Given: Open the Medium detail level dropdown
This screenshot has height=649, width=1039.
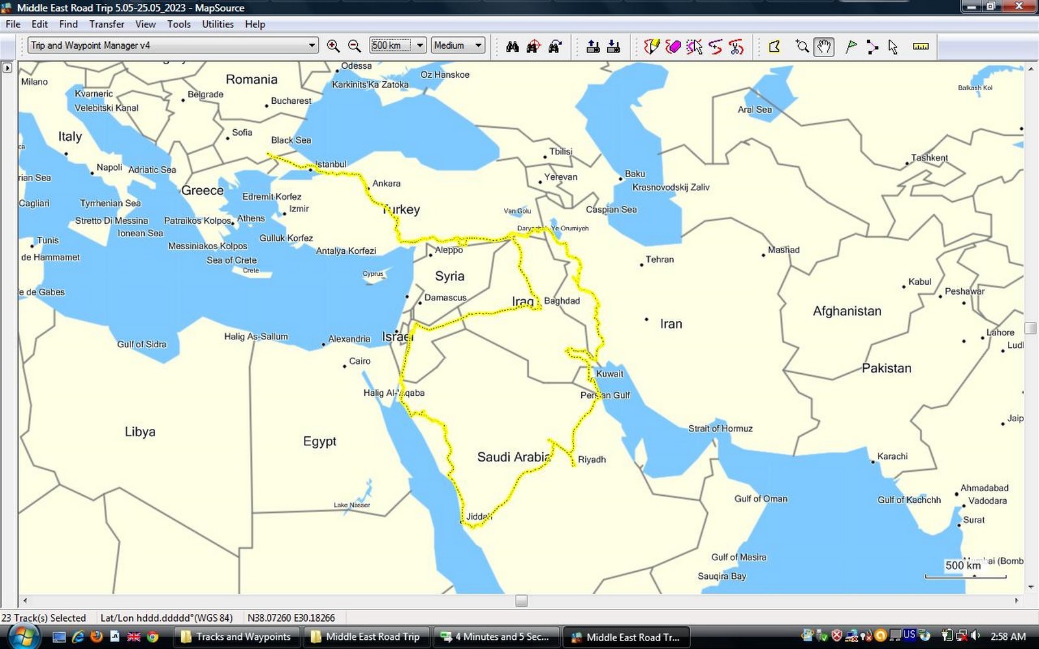Looking at the screenshot, I should 479,45.
